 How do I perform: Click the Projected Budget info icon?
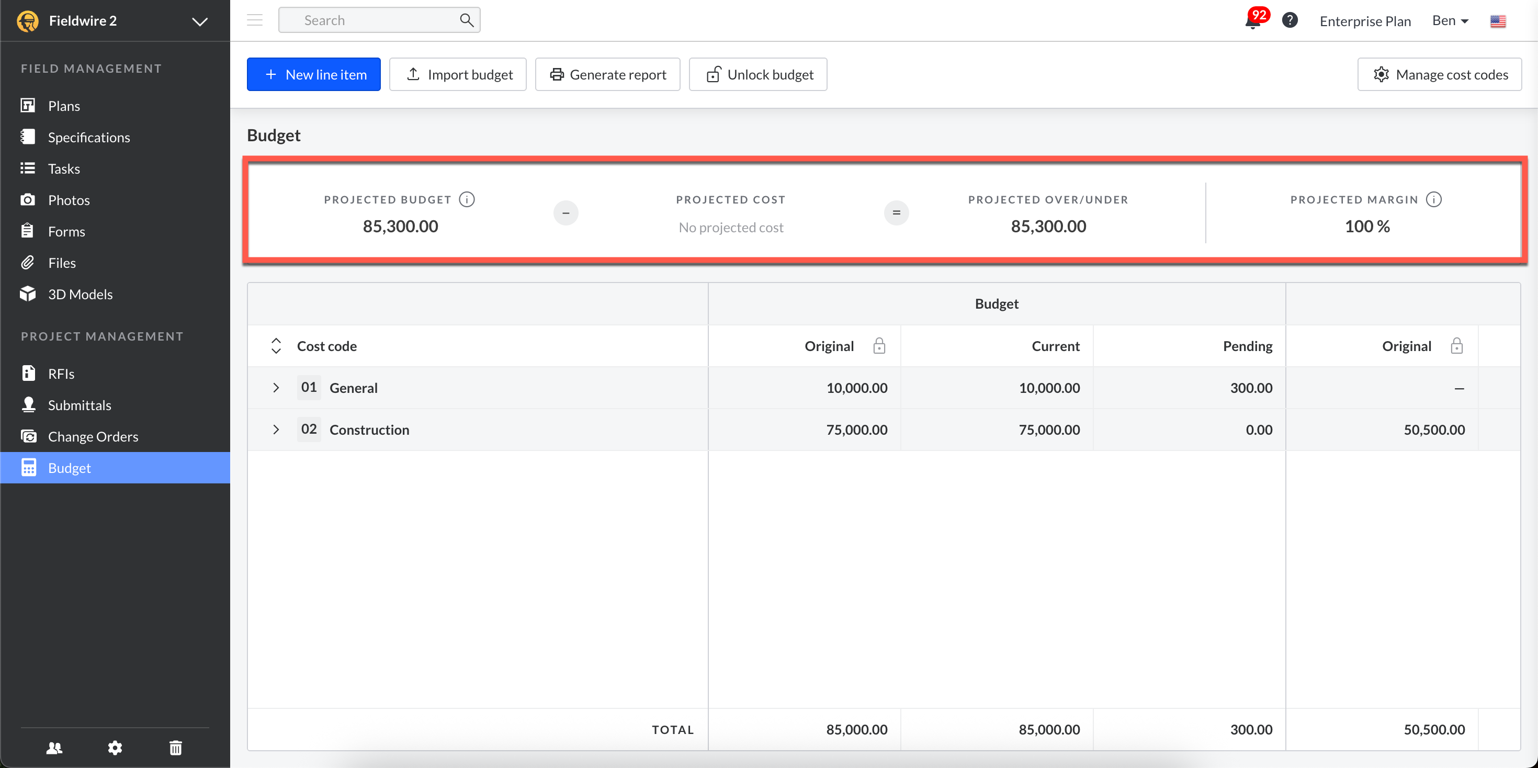click(467, 199)
